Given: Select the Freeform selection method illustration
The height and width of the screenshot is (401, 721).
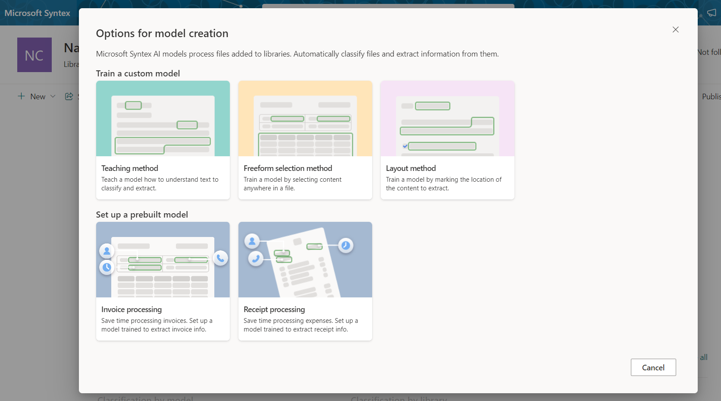Looking at the screenshot, I should click(305, 119).
